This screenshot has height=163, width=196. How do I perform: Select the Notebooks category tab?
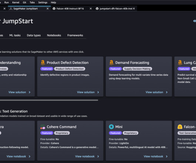(x=54, y=35)
